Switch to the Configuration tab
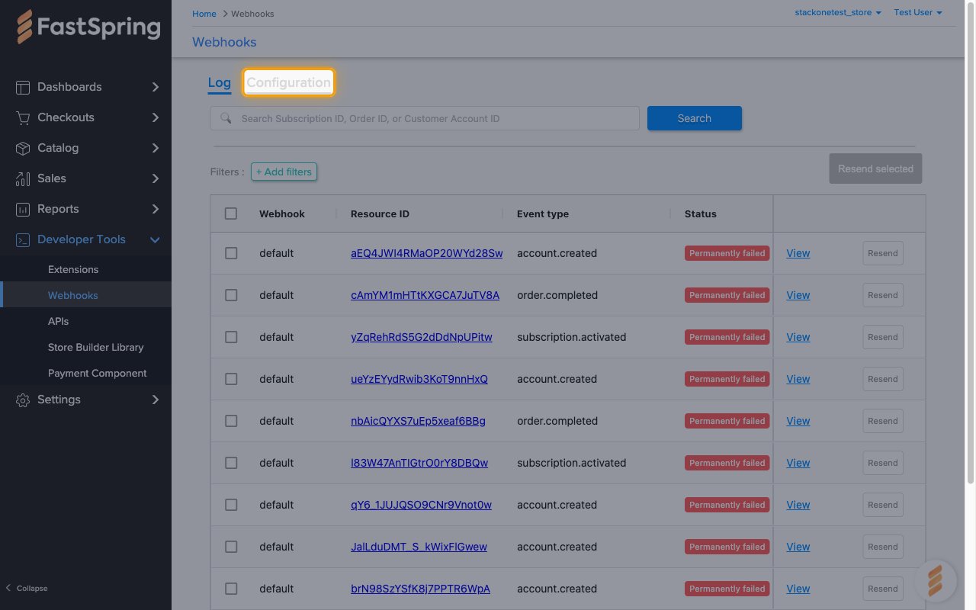 click(288, 82)
